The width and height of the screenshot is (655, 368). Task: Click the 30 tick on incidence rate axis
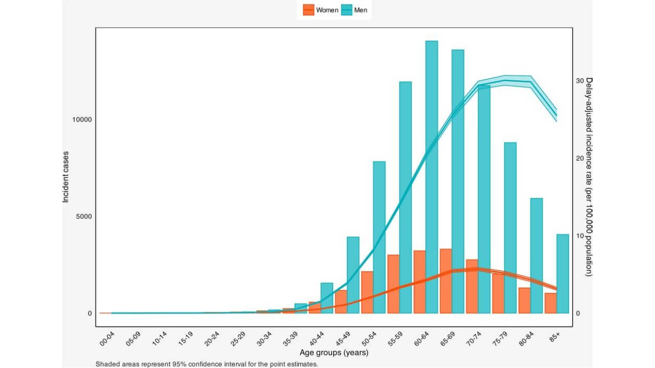click(x=580, y=81)
